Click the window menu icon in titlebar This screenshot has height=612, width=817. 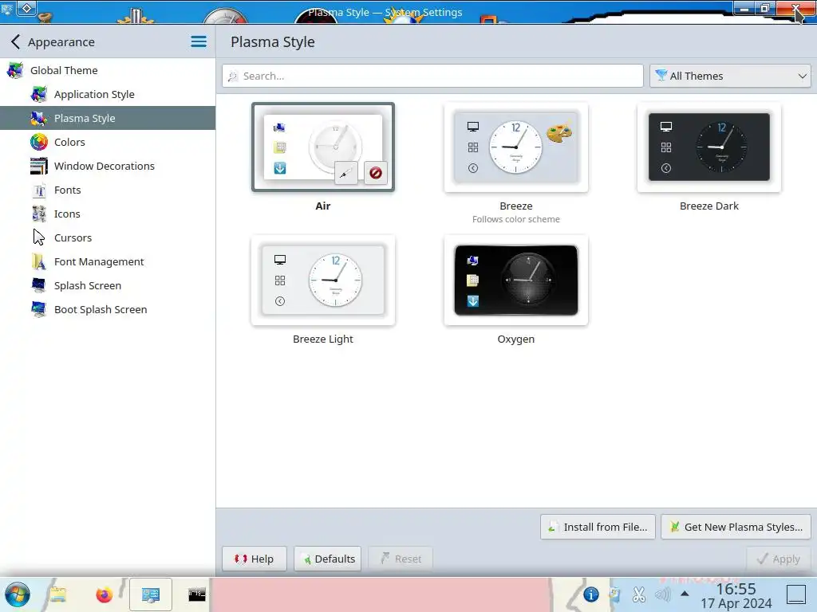click(7, 9)
